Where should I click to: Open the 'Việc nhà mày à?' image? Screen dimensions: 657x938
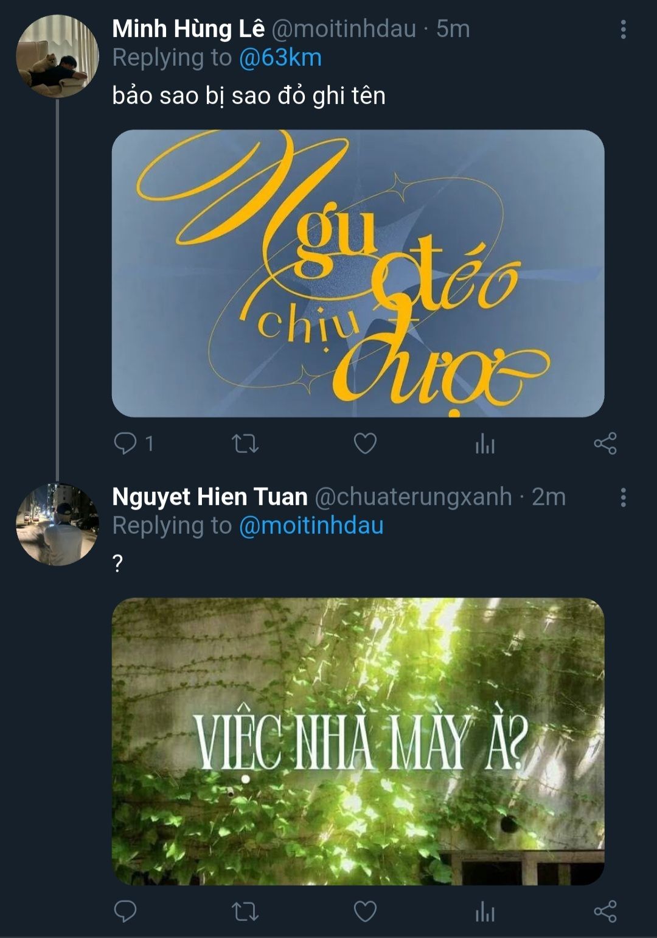click(x=358, y=741)
